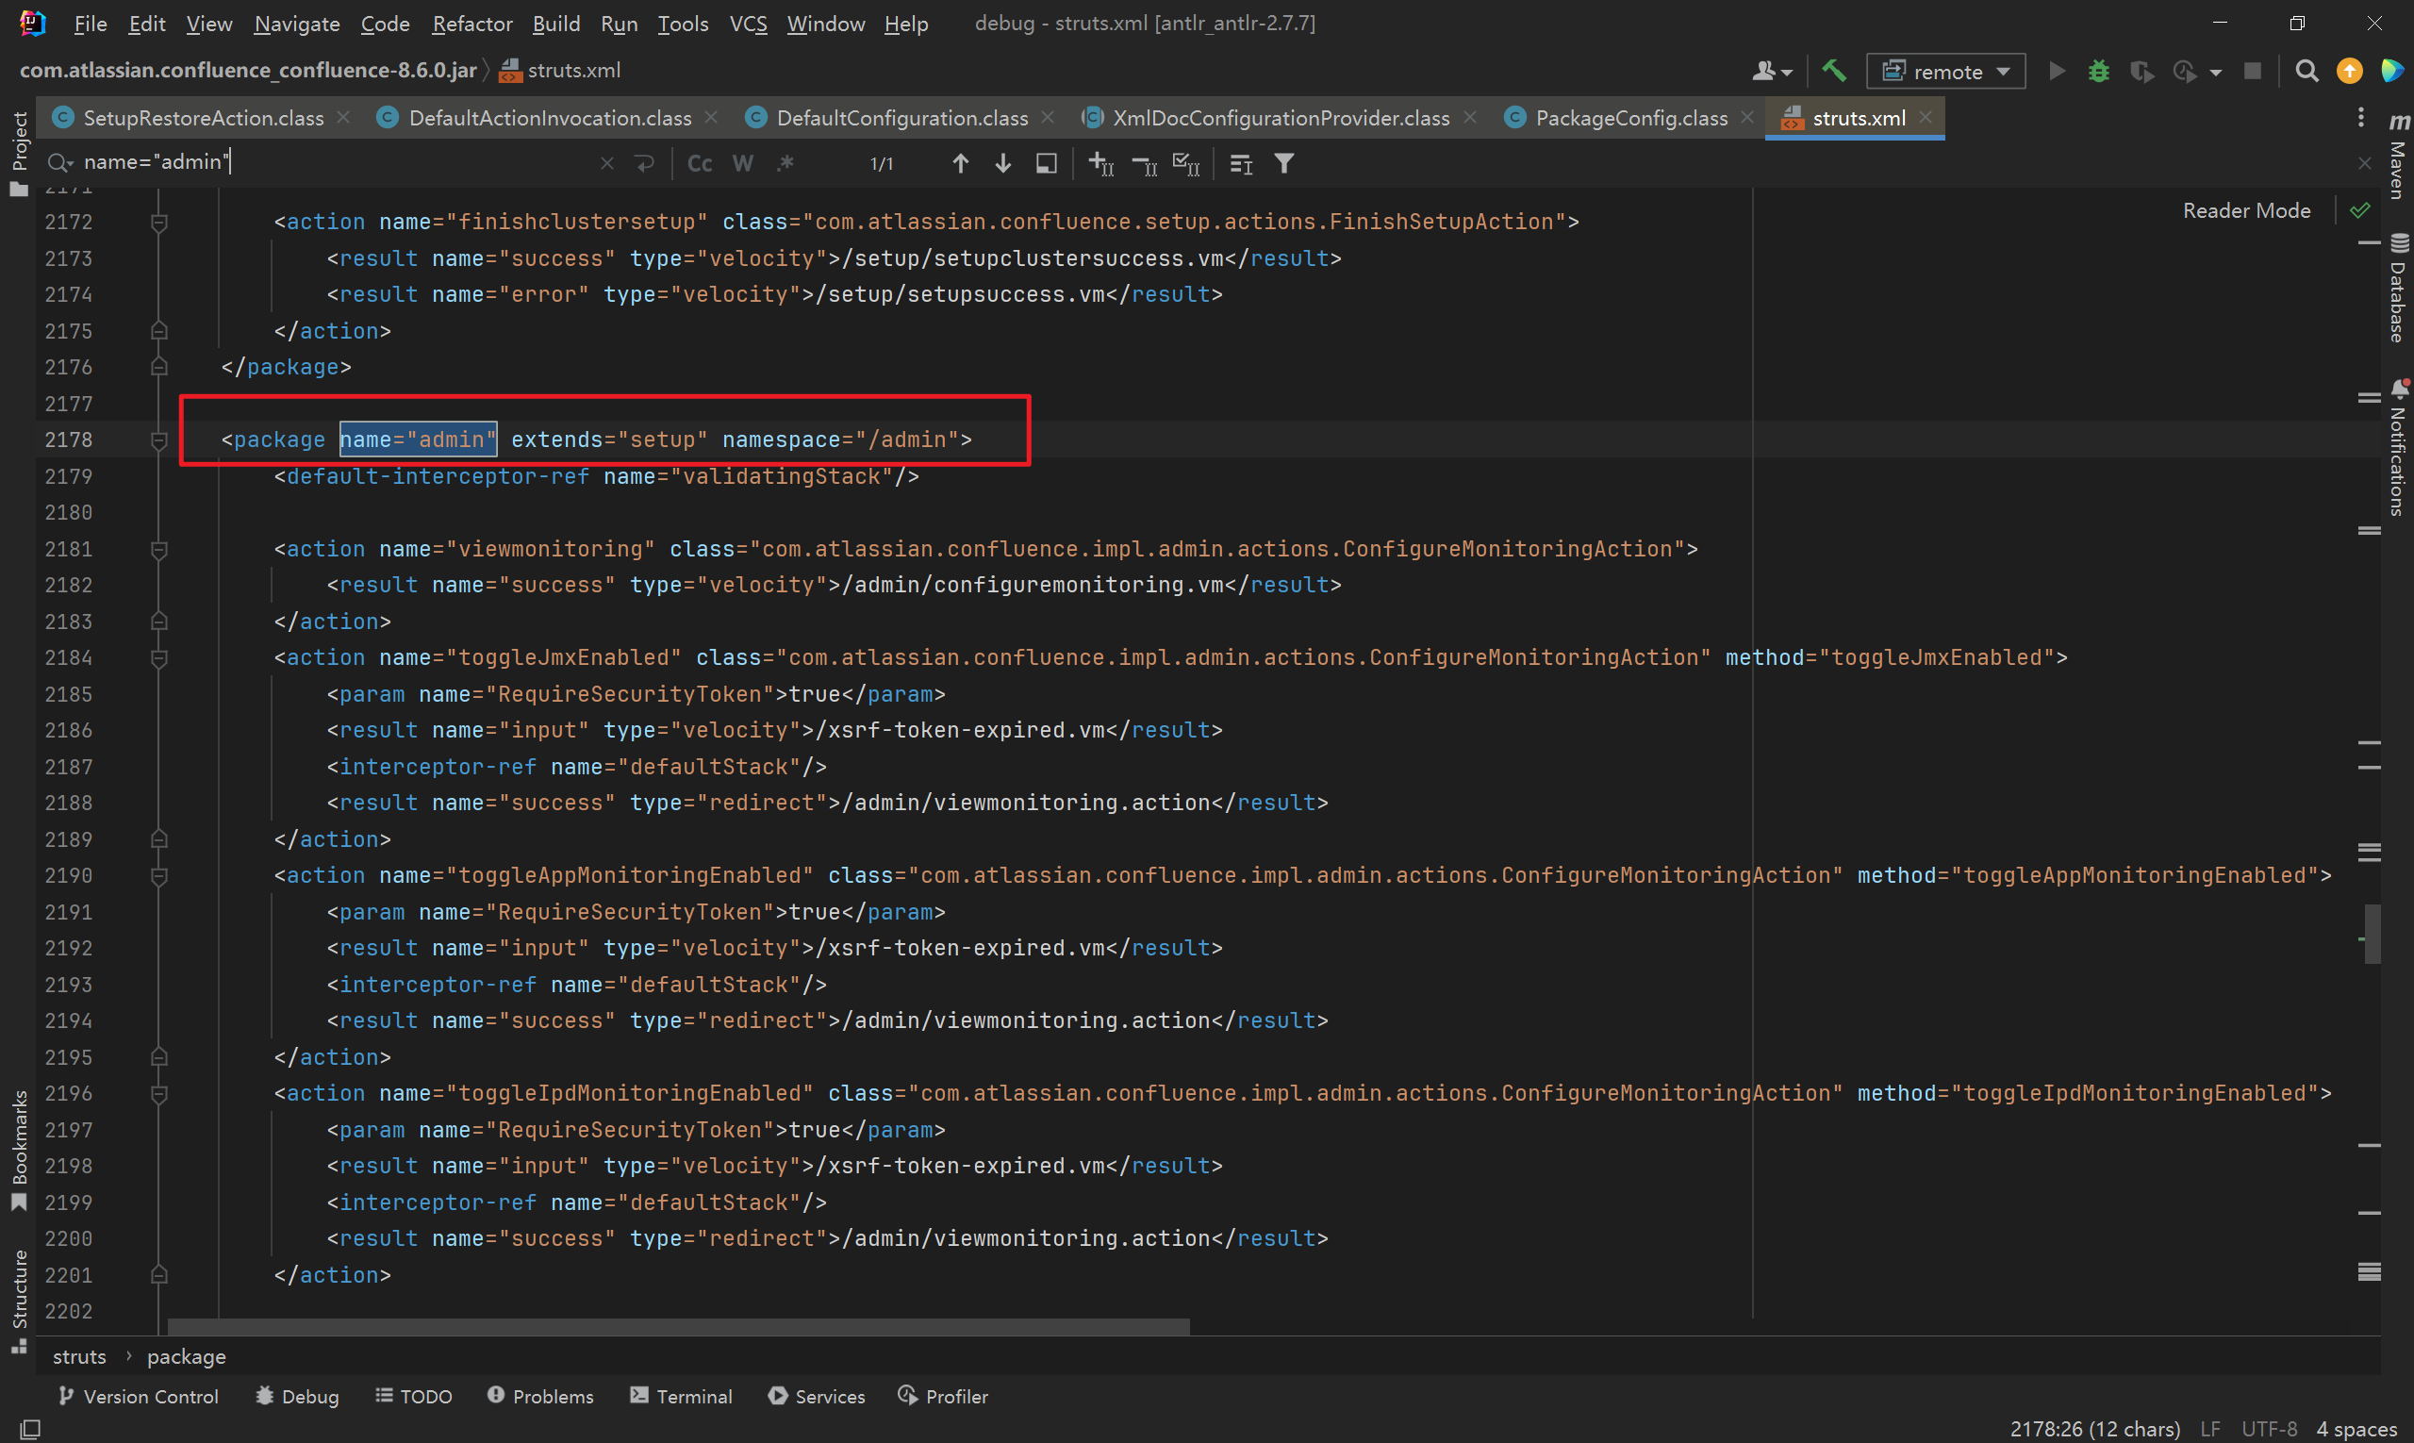Open search in selection options icon
This screenshot has height=1443, width=2414.
pos(1242,164)
